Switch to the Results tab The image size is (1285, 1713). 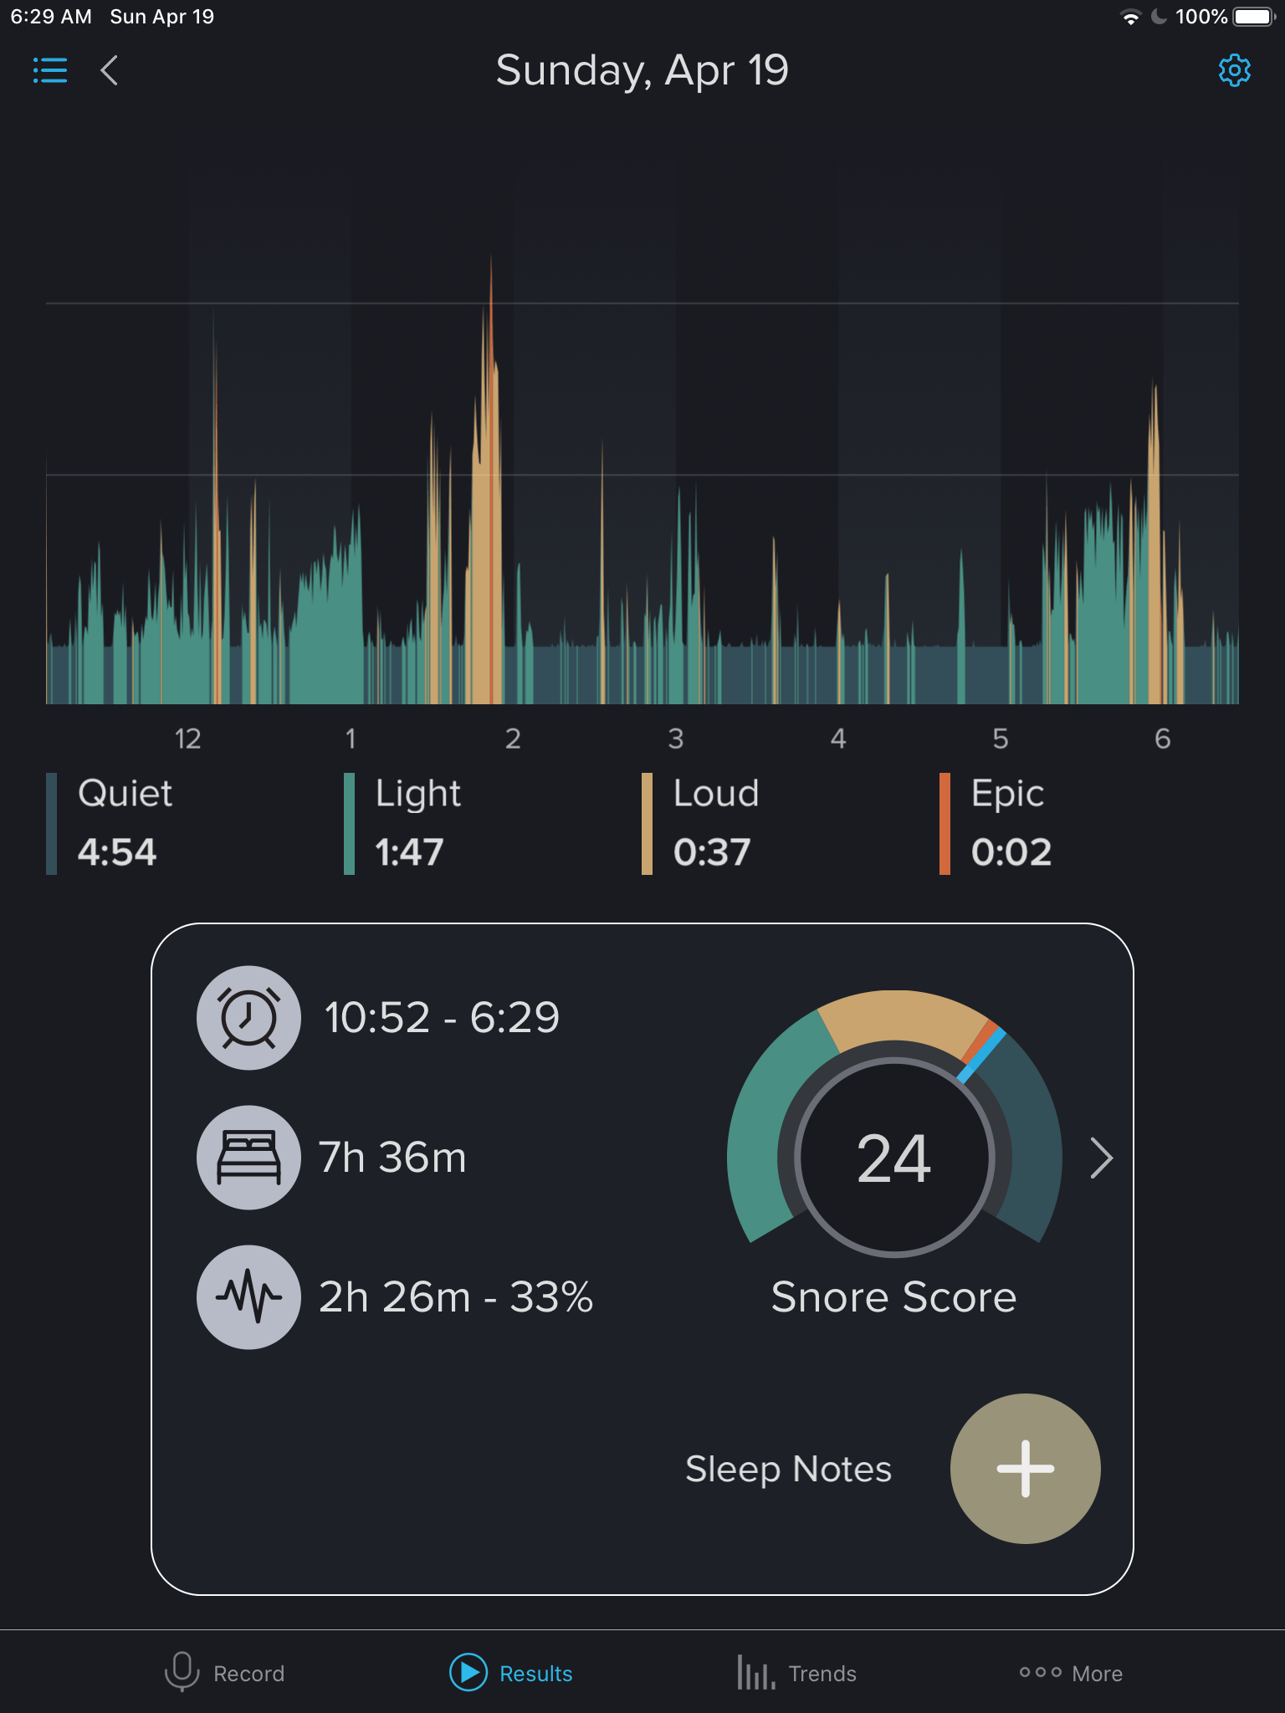[511, 1673]
